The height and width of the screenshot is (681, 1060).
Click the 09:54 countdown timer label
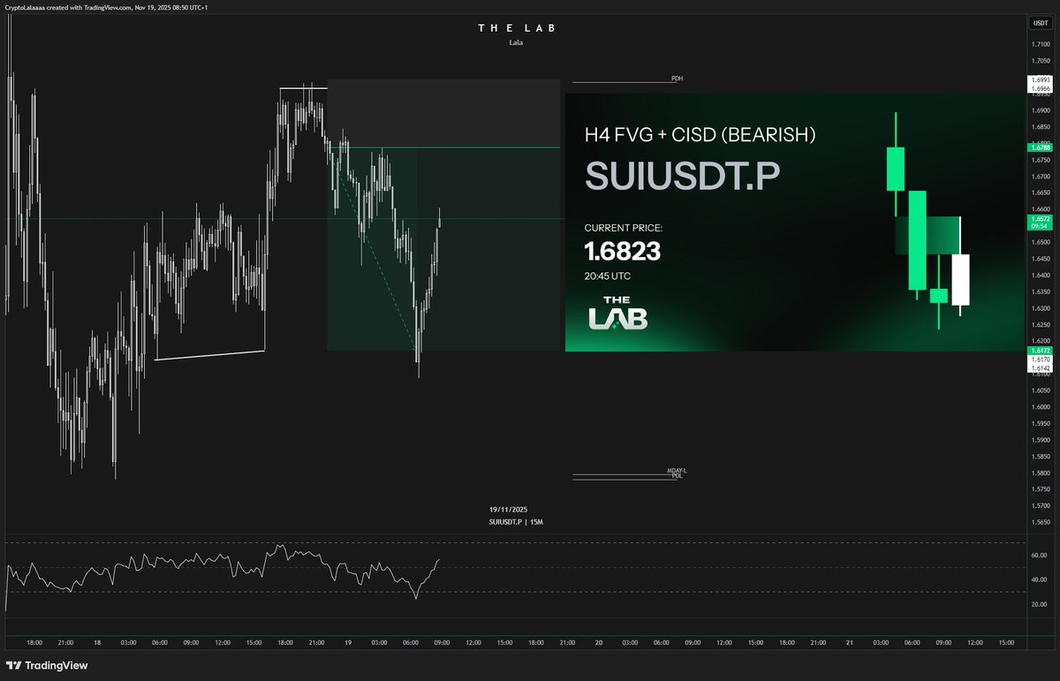[x=1040, y=226]
